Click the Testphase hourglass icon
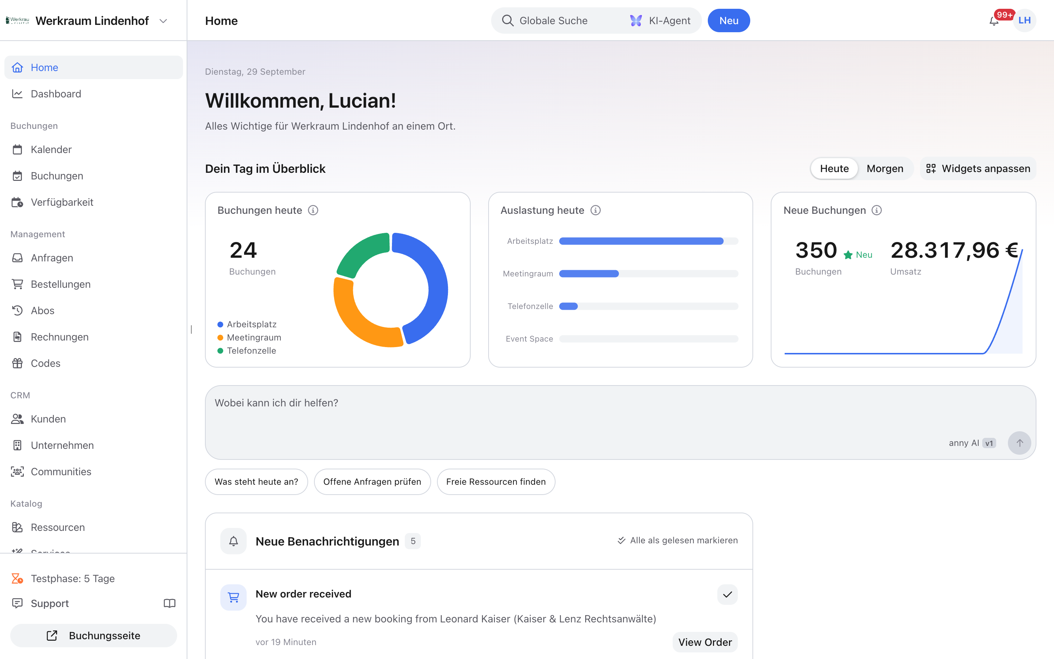Image resolution: width=1054 pixels, height=659 pixels. tap(17, 578)
